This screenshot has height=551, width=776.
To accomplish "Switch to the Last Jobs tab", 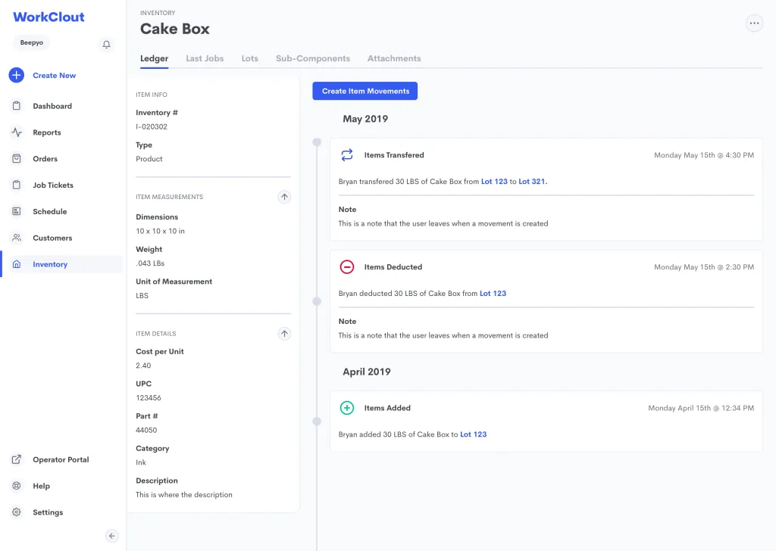I will click(x=205, y=58).
